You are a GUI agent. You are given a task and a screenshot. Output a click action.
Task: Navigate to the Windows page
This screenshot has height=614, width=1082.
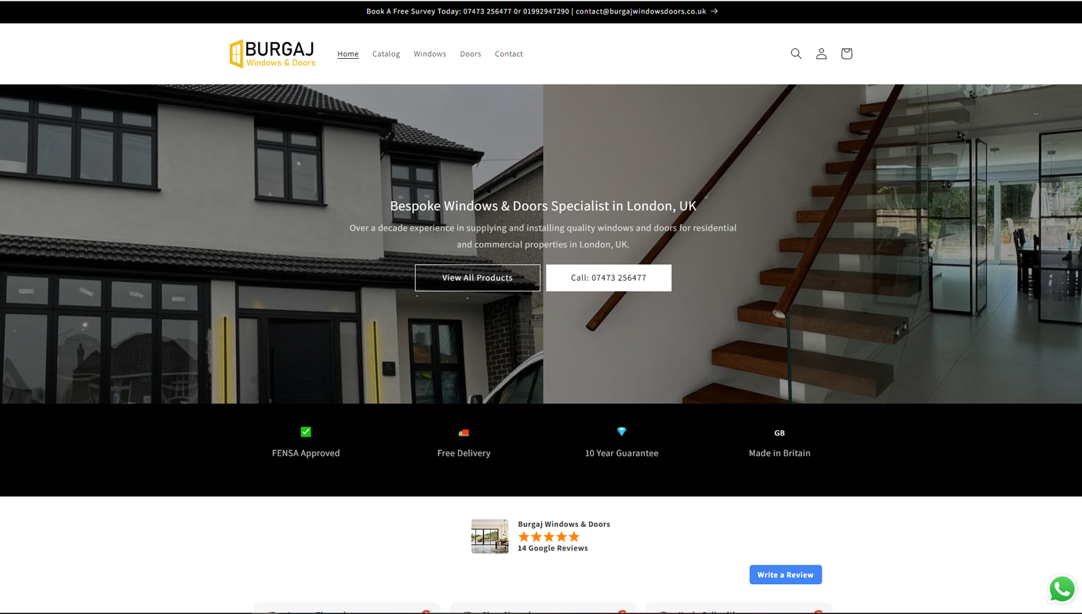(x=430, y=54)
